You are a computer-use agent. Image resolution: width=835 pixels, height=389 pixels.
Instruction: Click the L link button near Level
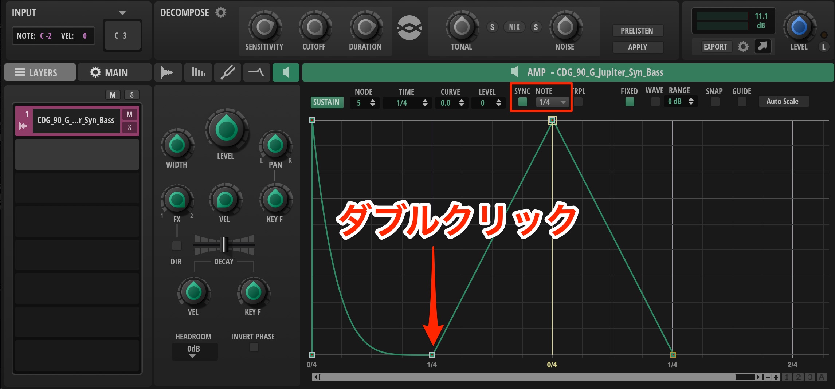click(x=823, y=47)
